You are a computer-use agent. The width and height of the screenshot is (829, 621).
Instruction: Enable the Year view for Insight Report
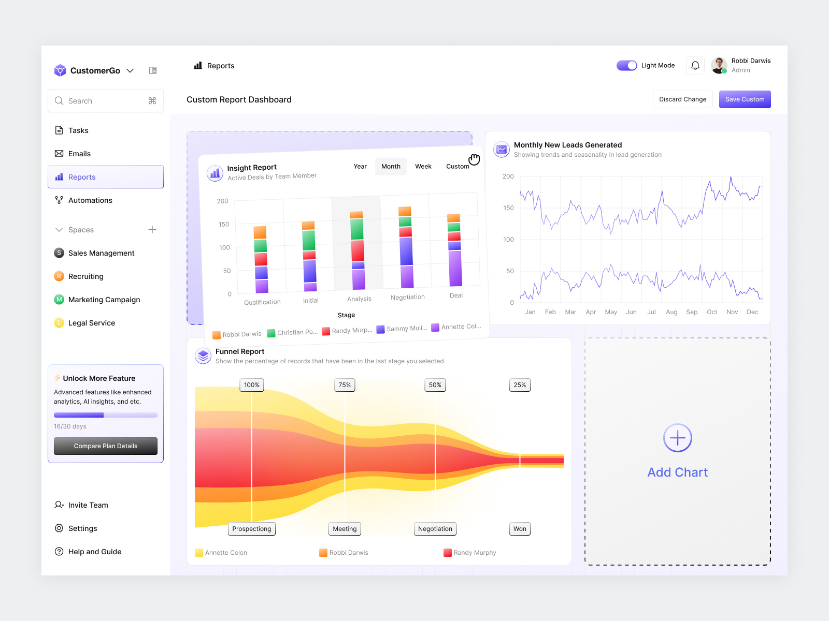360,166
